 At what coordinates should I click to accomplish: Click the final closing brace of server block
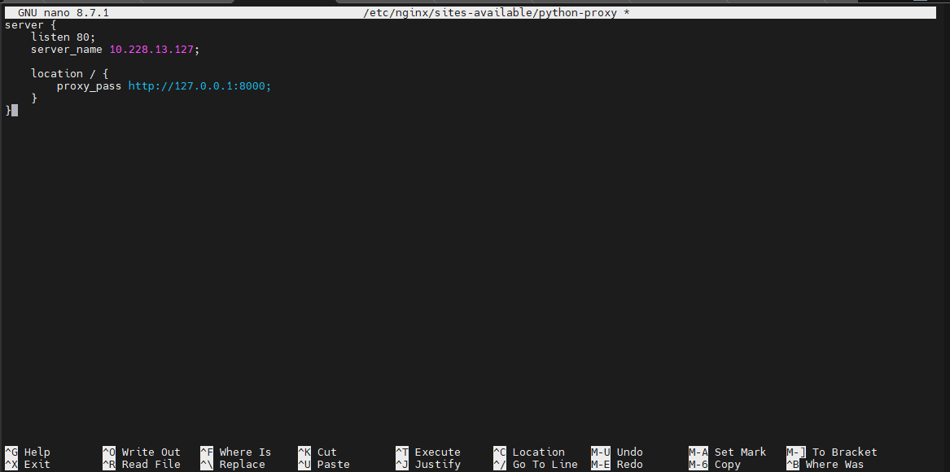(8, 111)
